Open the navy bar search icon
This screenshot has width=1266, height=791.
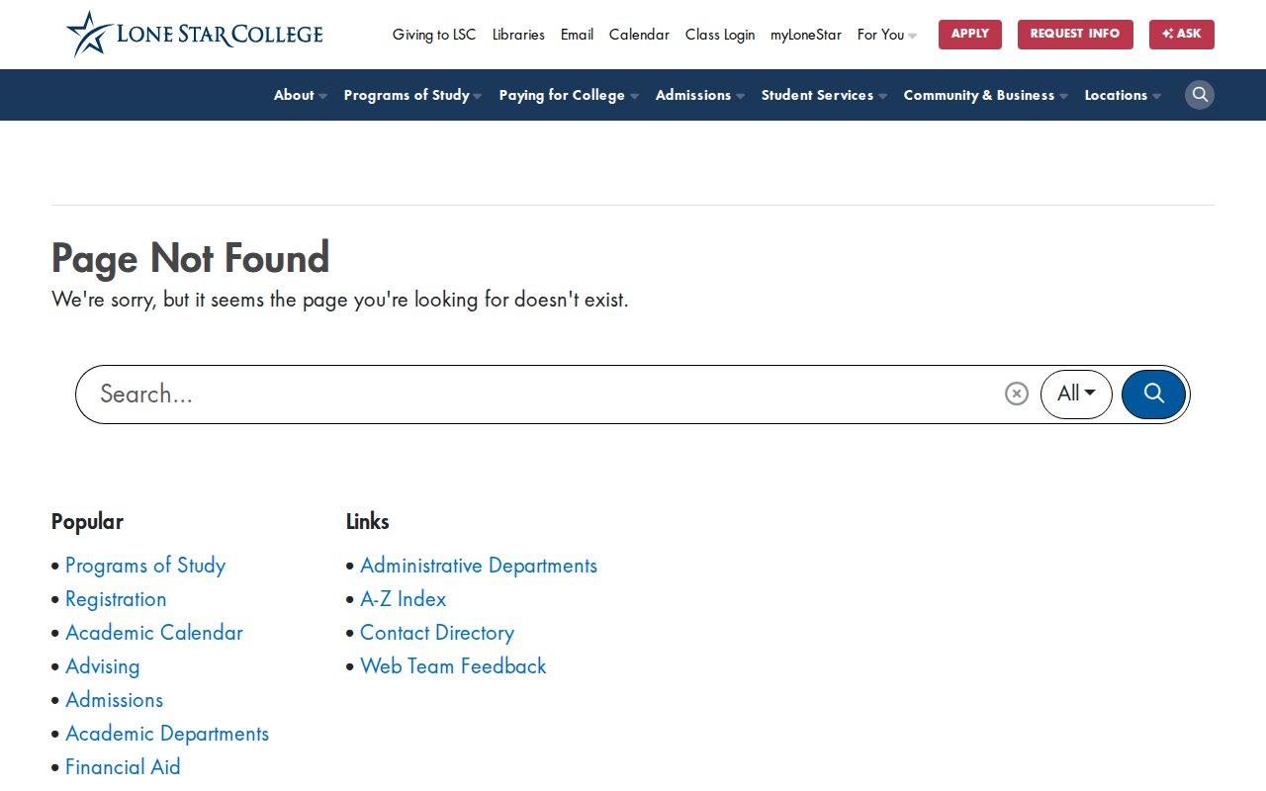click(1199, 95)
